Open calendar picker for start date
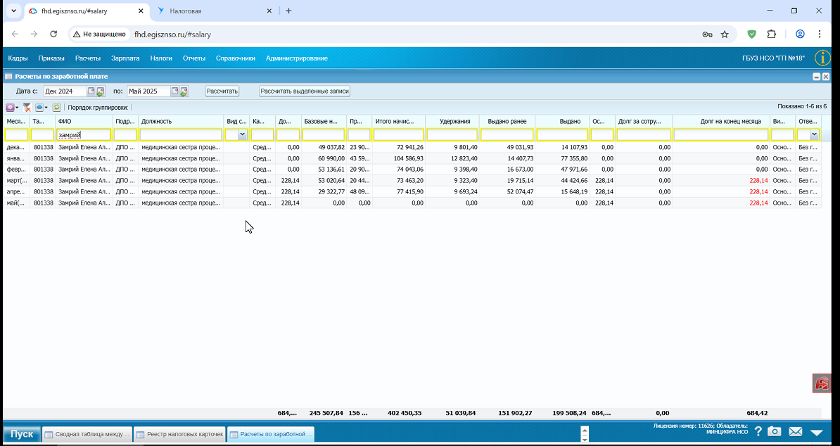840x446 pixels. pyautogui.click(x=91, y=91)
